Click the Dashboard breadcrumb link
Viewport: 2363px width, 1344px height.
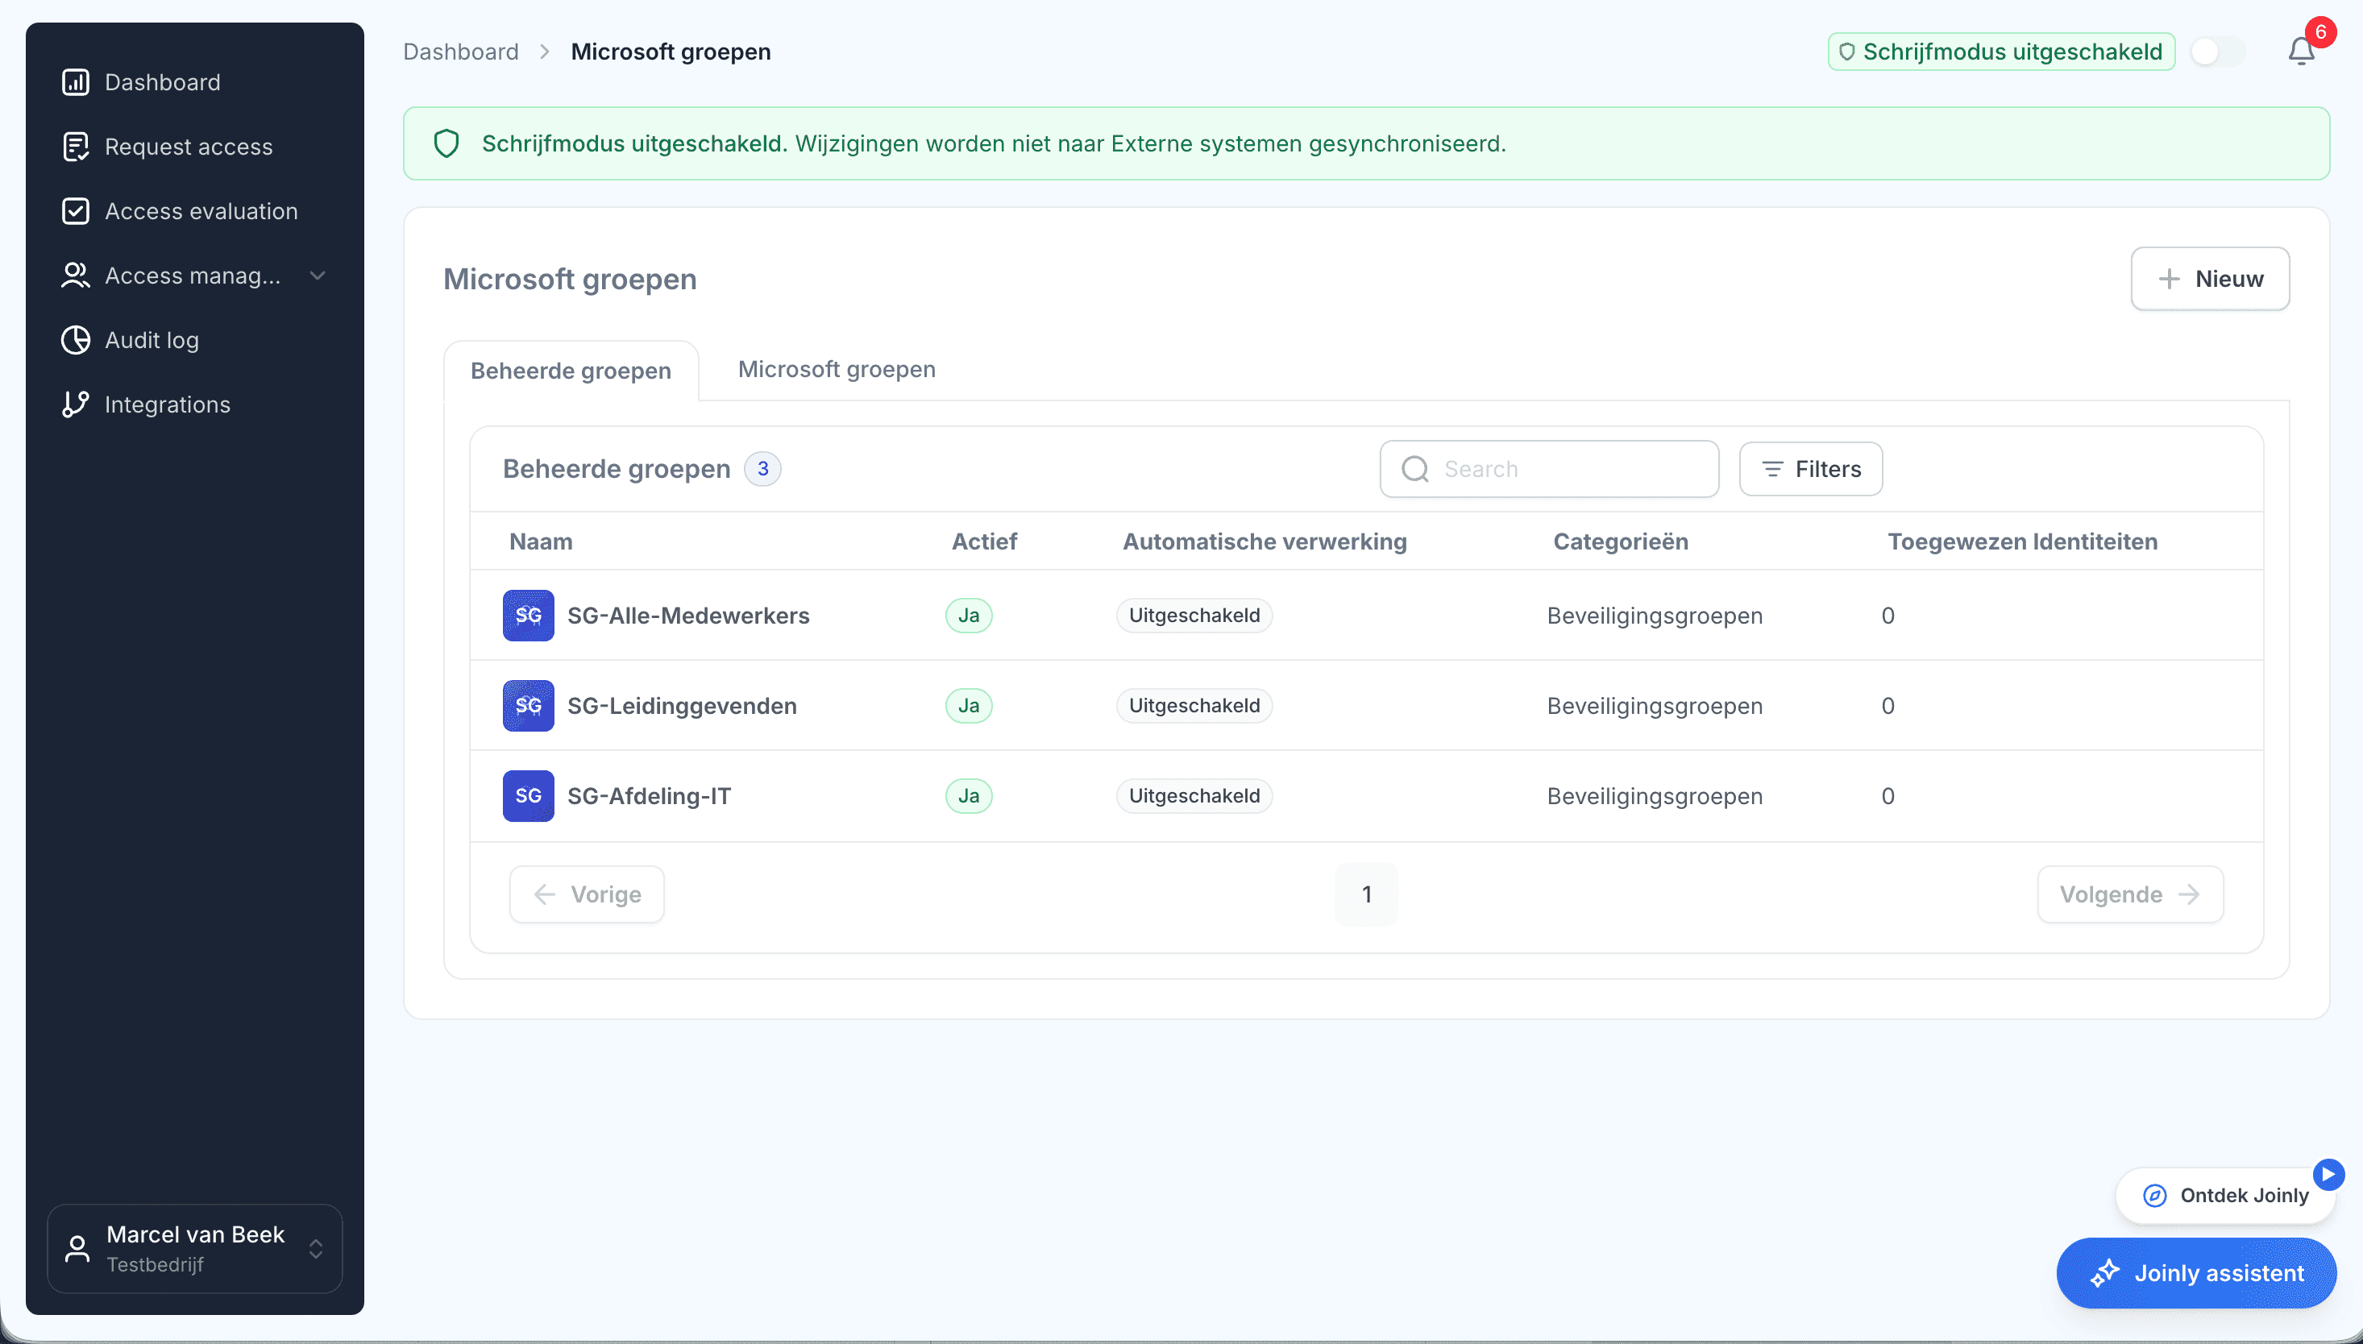click(x=461, y=52)
